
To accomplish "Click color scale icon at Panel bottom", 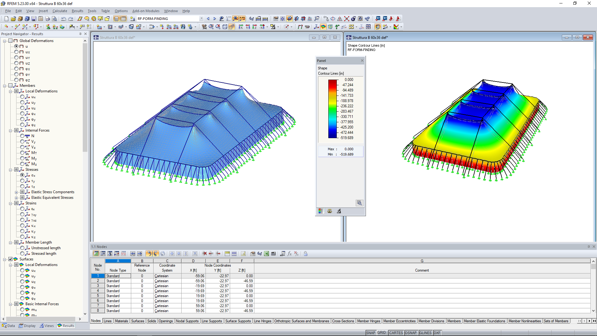I will 320,211.
